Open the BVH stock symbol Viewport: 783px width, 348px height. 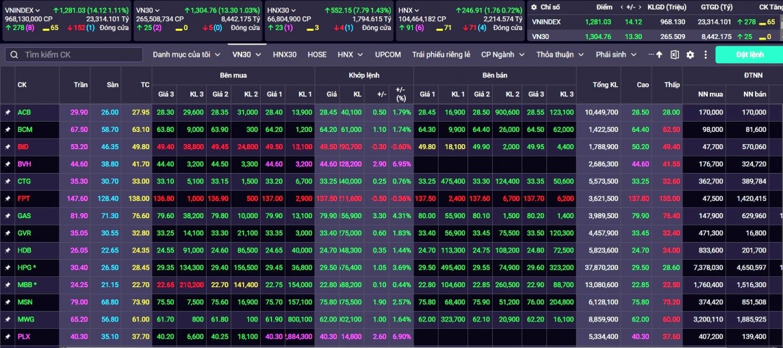(25, 164)
